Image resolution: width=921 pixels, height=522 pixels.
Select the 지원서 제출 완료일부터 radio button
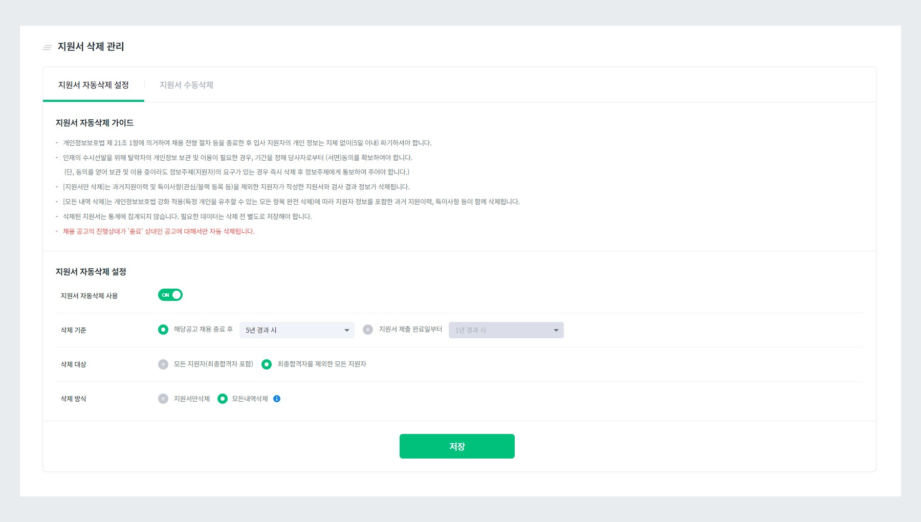pyautogui.click(x=368, y=330)
